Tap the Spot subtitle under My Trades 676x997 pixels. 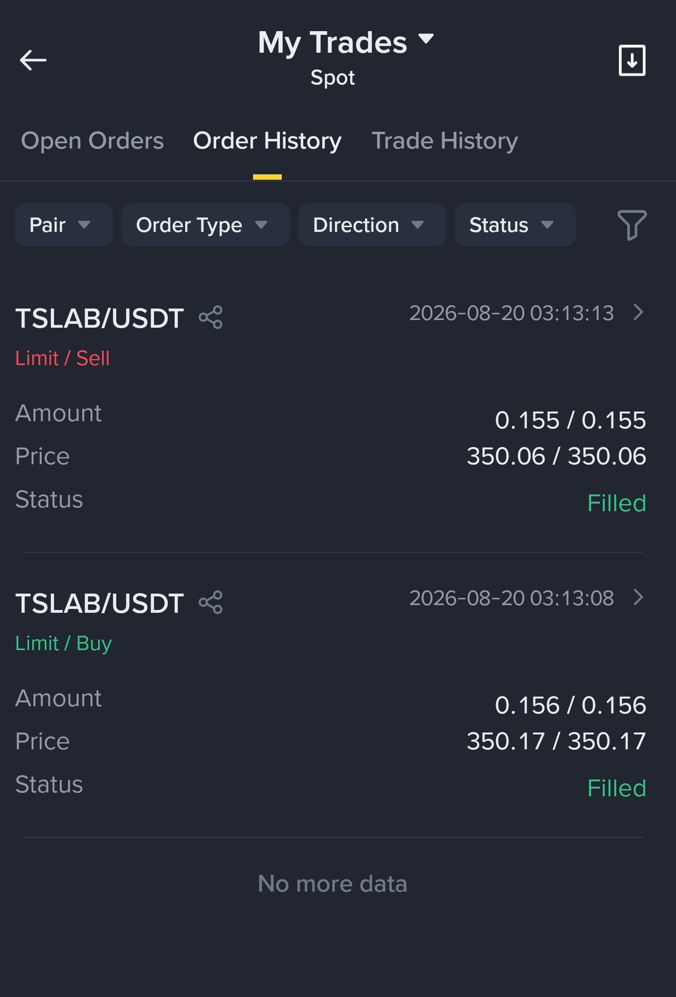click(x=332, y=78)
